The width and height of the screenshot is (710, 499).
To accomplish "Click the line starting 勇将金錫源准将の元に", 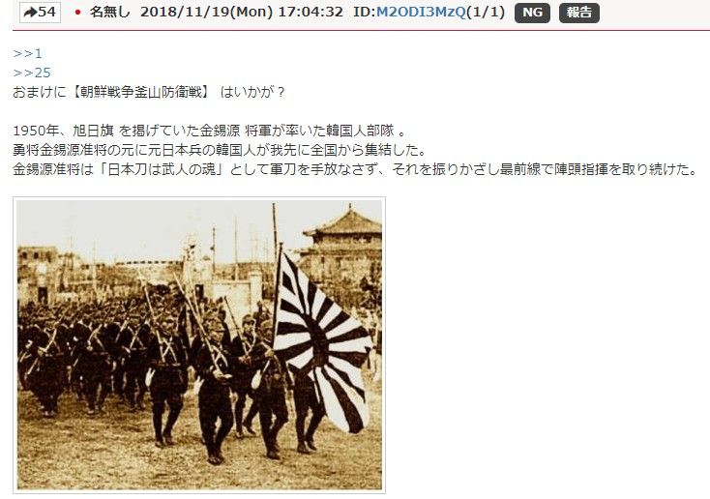I will [x=220, y=150].
